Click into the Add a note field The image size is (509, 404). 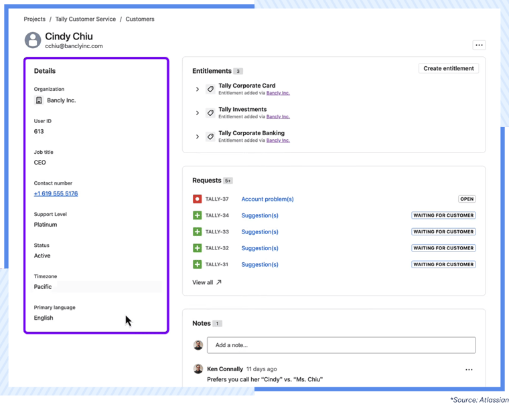(x=341, y=345)
